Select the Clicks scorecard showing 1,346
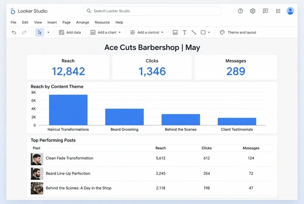The image size is (304, 204). (x=152, y=67)
